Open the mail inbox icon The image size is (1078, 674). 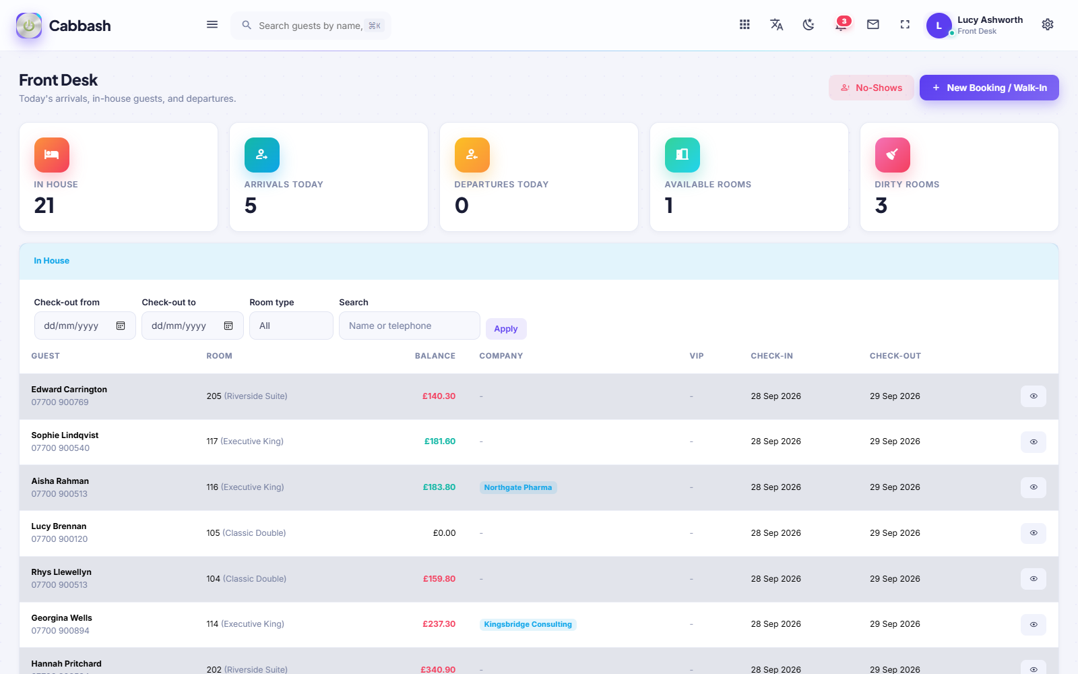pos(873,25)
